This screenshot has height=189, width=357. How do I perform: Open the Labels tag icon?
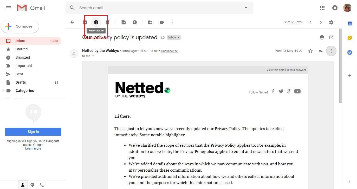162,22
